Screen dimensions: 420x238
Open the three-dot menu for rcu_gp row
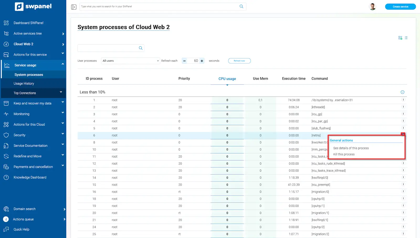[x=403, y=114]
